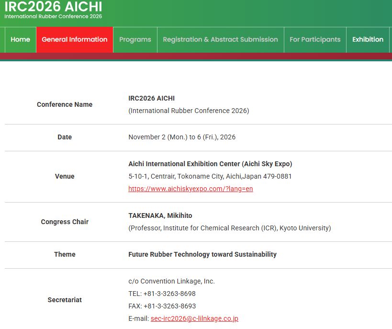Click the name TAKENAKA, Mikihito
Image resolution: width=392 pixels, height=329 pixels.
pos(160,216)
